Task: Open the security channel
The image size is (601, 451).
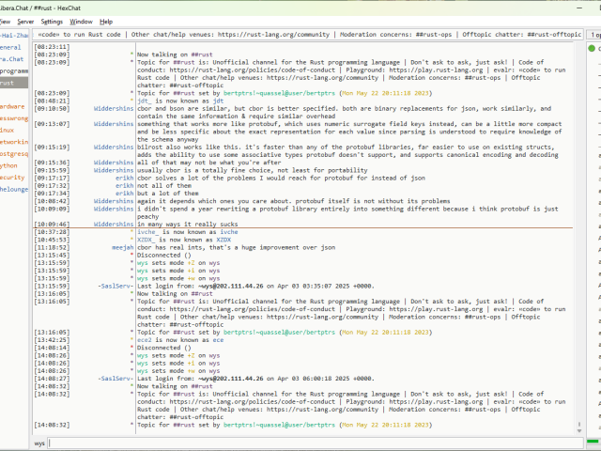Action: point(12,177)
